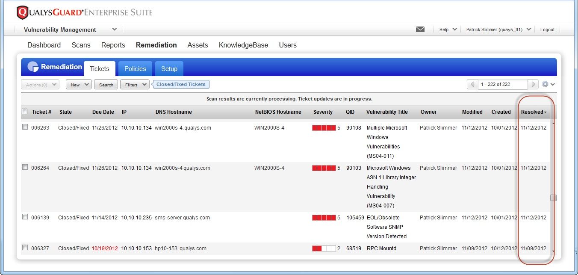Switch to the Policies tab

pyautogui.click(x=135, y=69)
